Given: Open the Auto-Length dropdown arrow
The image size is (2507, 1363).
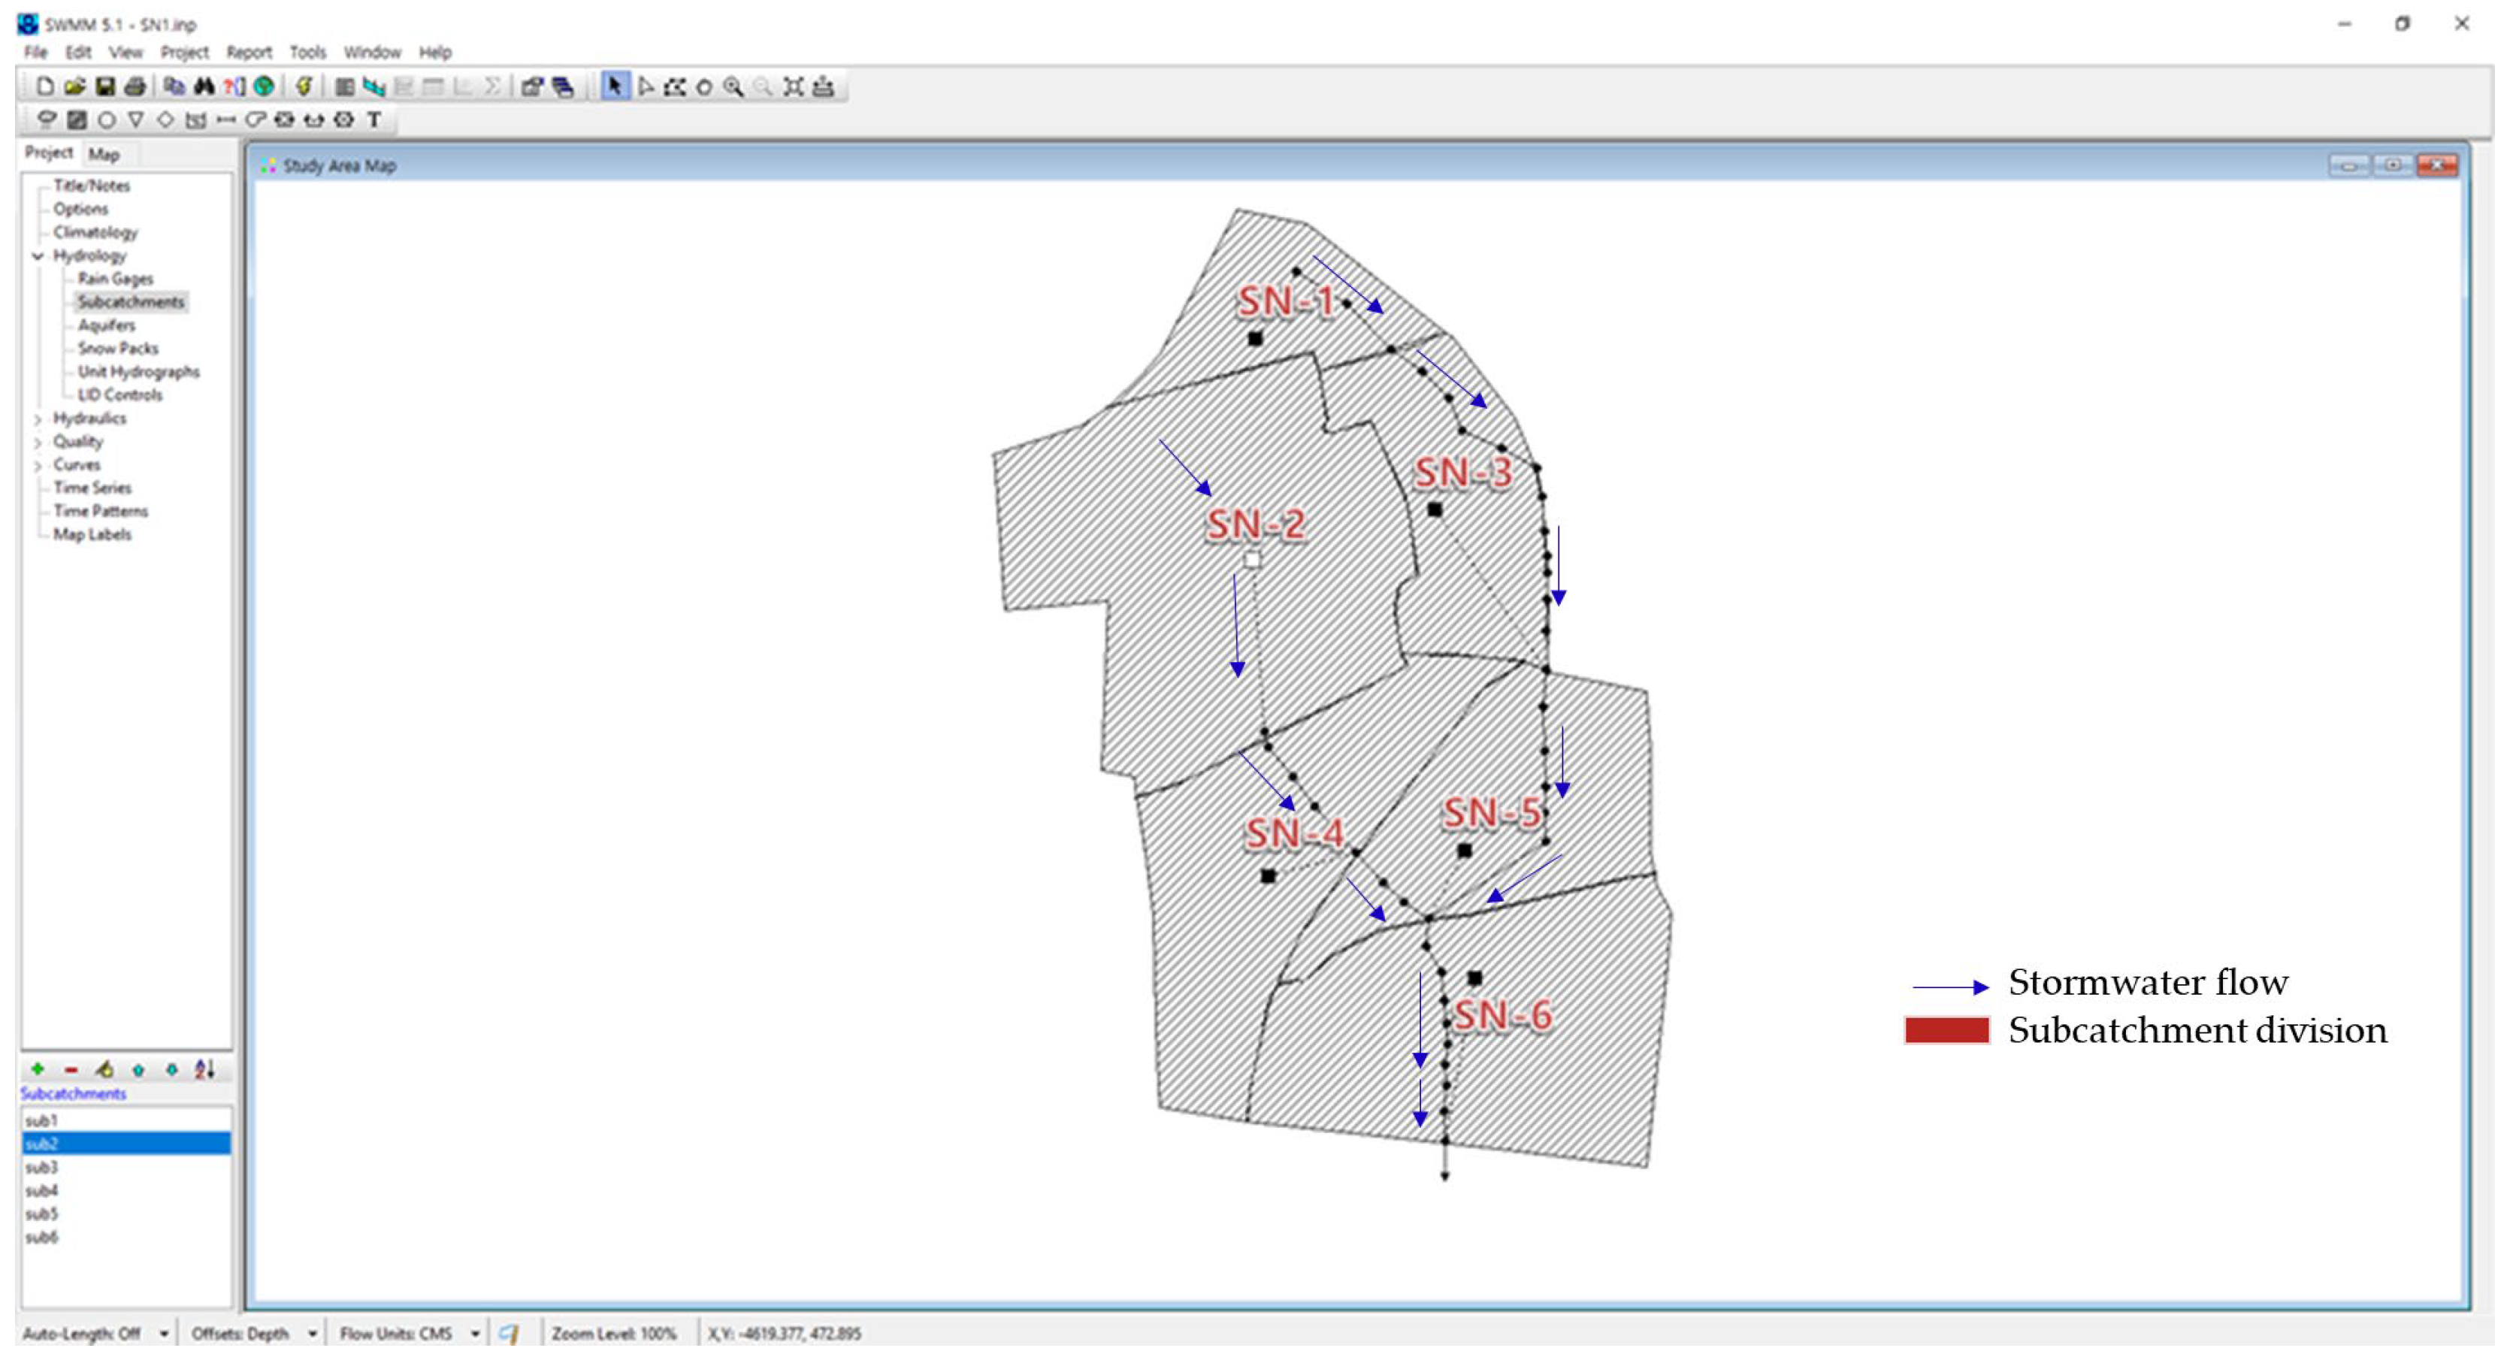Looking at the screenshot, I should (164, 1334).
